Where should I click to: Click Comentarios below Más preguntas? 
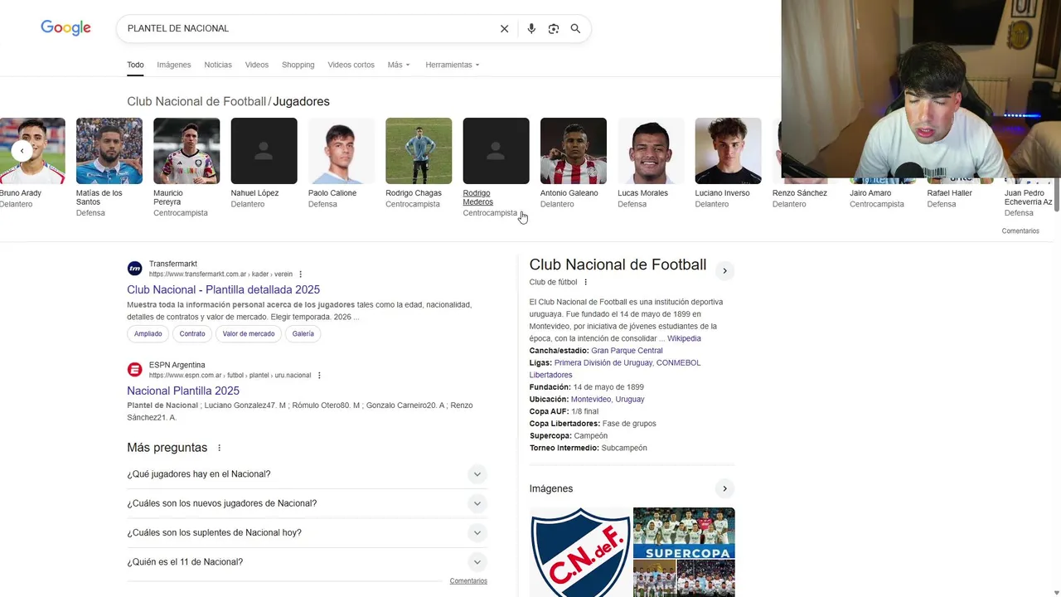[x=468, y=581]
